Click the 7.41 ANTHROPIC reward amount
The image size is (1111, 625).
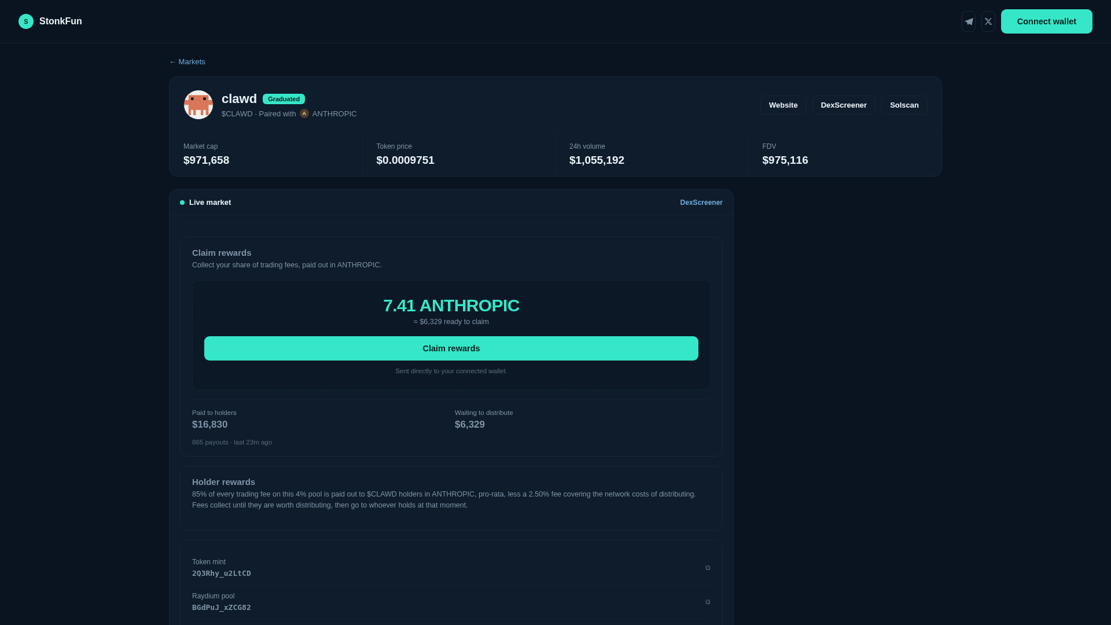(451, 306)
